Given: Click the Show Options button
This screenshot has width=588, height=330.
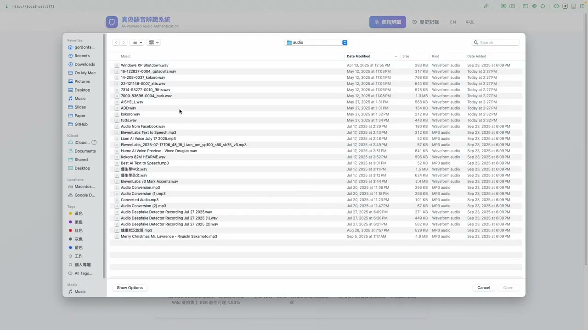Looking at the screenshot, I should coord(130,288).
